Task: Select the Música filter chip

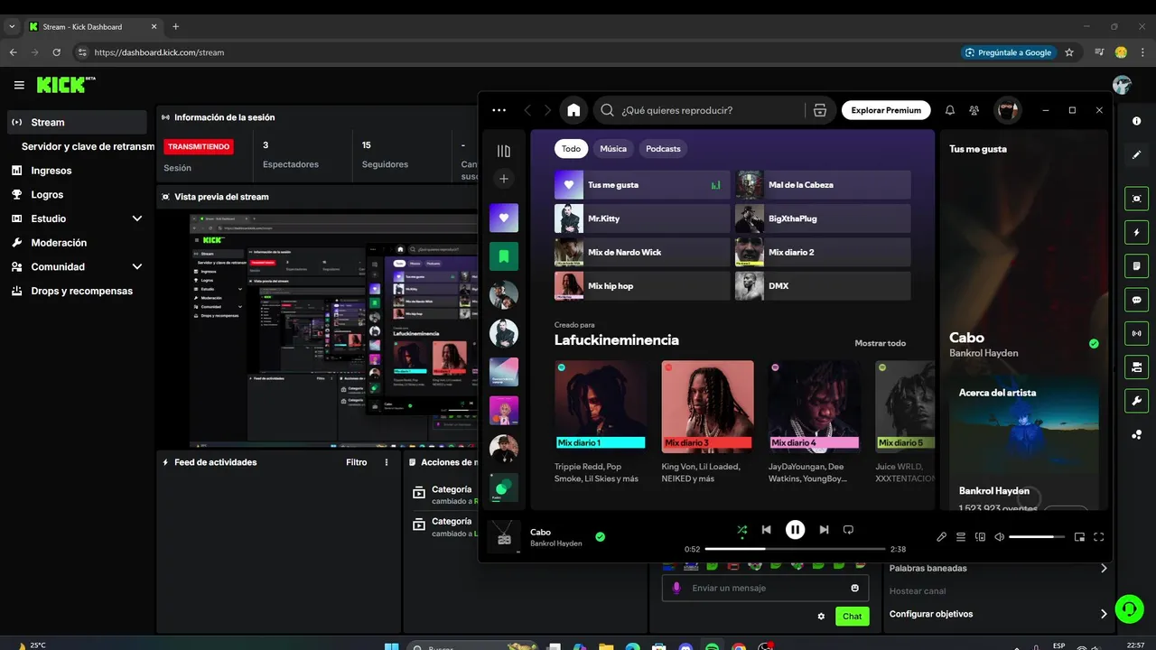Action: 613,149
